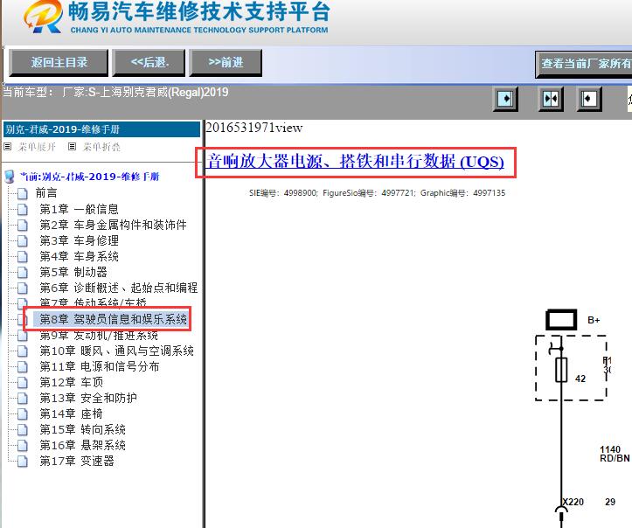Click the page icon beside 第14章
Viewport: 632px width, 528px height.
click(23, 414)
